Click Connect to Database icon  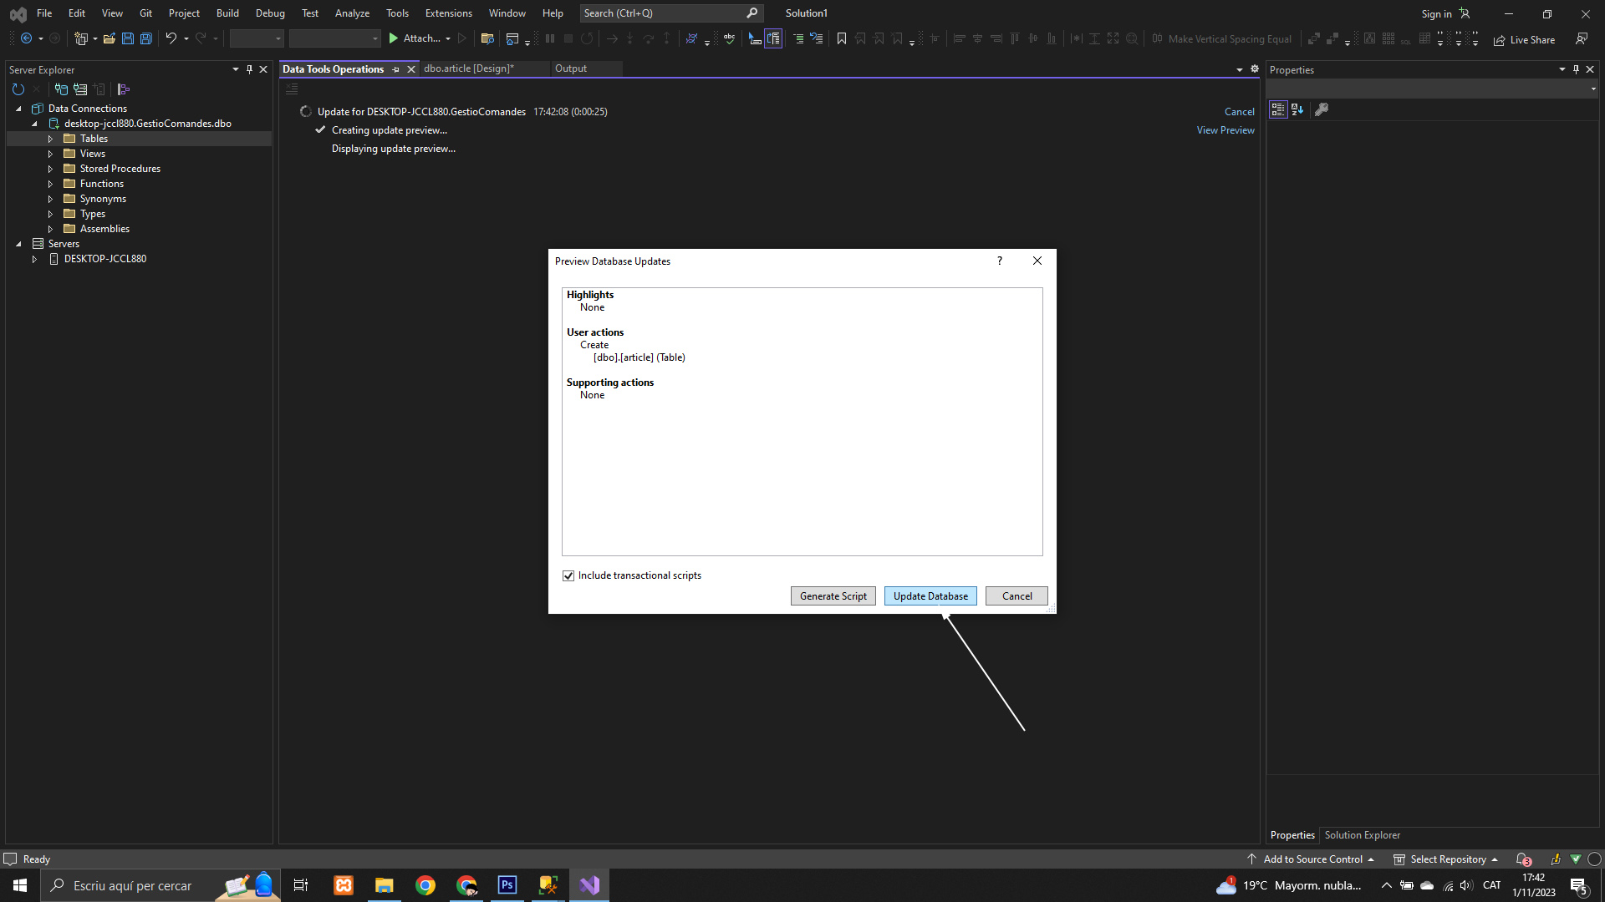pos(61,89)
